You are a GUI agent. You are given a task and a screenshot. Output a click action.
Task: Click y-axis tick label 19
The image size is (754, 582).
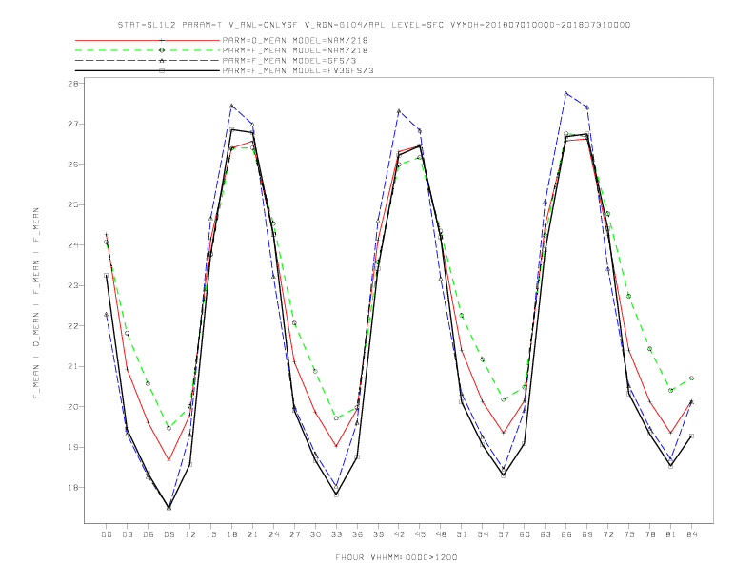(x=73, y=447)
